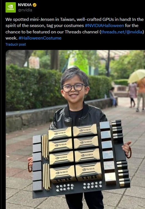Open the NVIDIA display name profile link

(25, 5)
